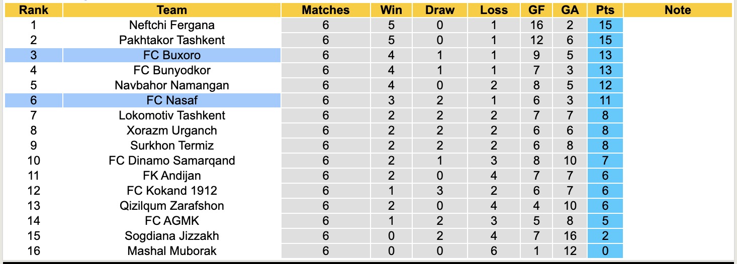The height and width of the screenshot is (264, 737).
Task: Select the Win column header
Action: (x=391, y=10)
